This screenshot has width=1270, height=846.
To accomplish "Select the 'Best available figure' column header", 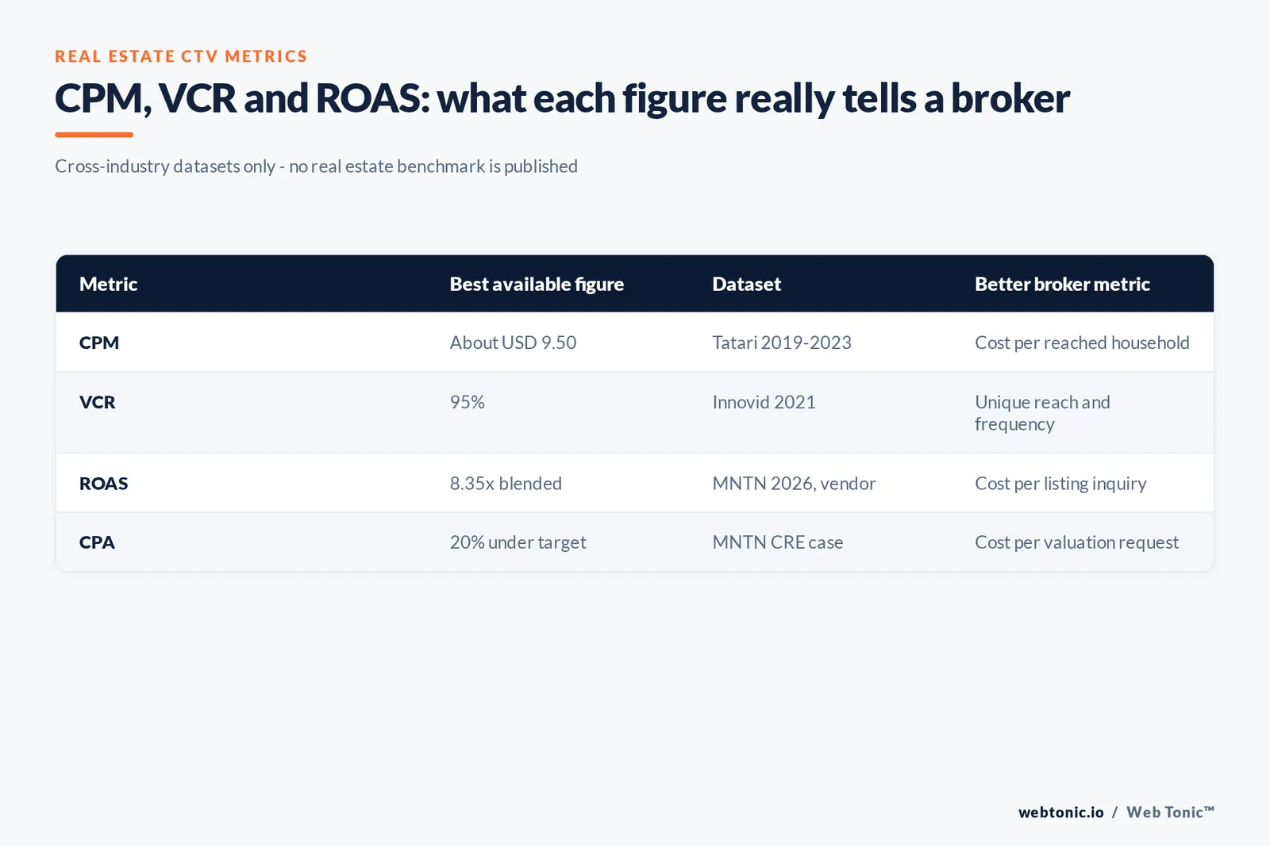I will pos(537,284).
